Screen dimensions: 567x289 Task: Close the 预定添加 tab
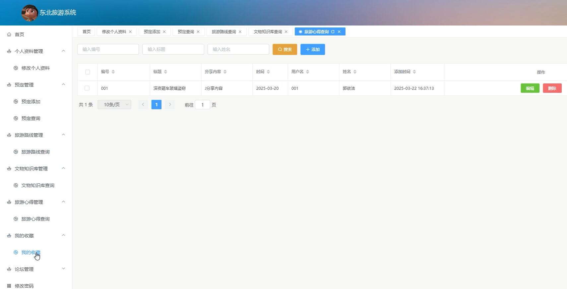[164, 32]
